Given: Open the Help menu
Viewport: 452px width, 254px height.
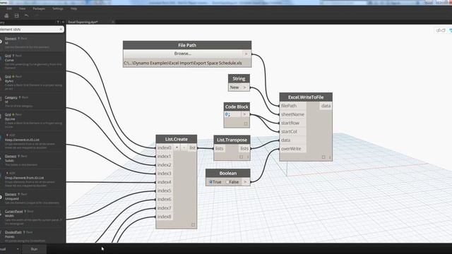Looking at the screenshot, I should (x=73, y=8).
